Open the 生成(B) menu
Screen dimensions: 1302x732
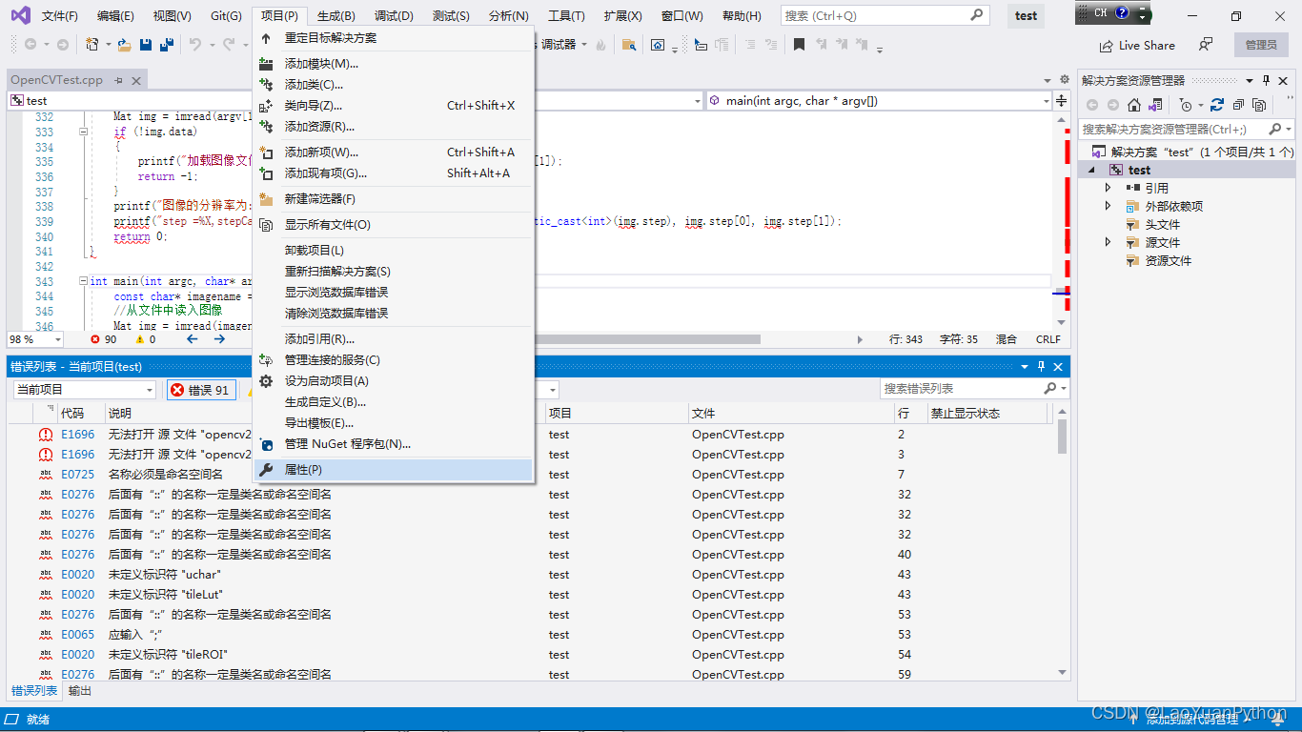pyautogui.click(x=336, y=16)
